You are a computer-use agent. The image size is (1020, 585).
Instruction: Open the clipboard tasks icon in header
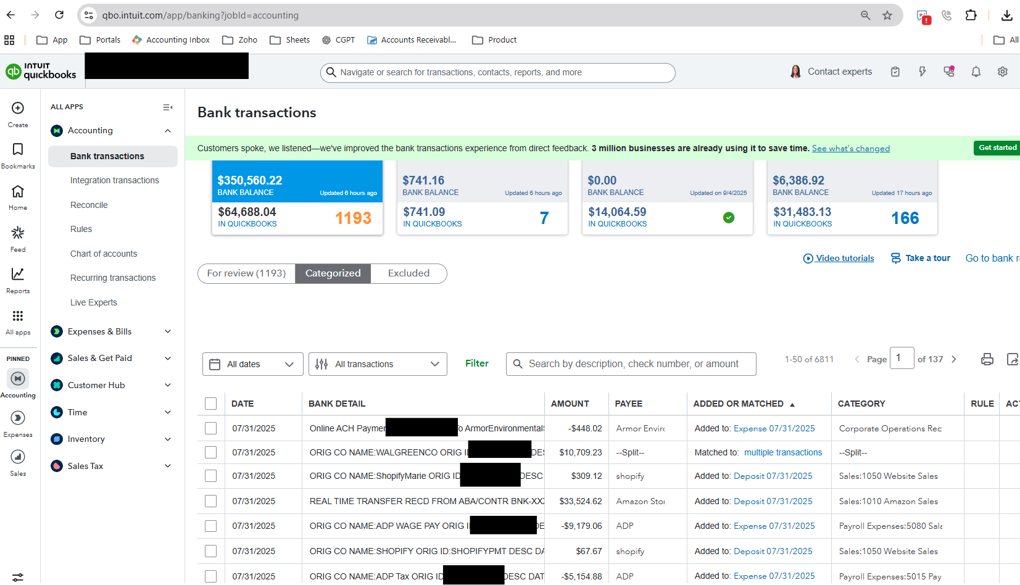(x=895, y=72)
